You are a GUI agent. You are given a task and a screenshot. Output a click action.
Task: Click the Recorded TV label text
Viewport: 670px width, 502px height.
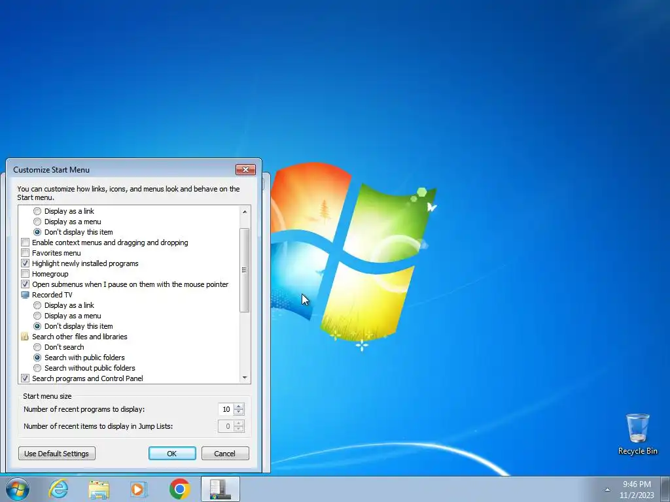click(x=52, y=295)
